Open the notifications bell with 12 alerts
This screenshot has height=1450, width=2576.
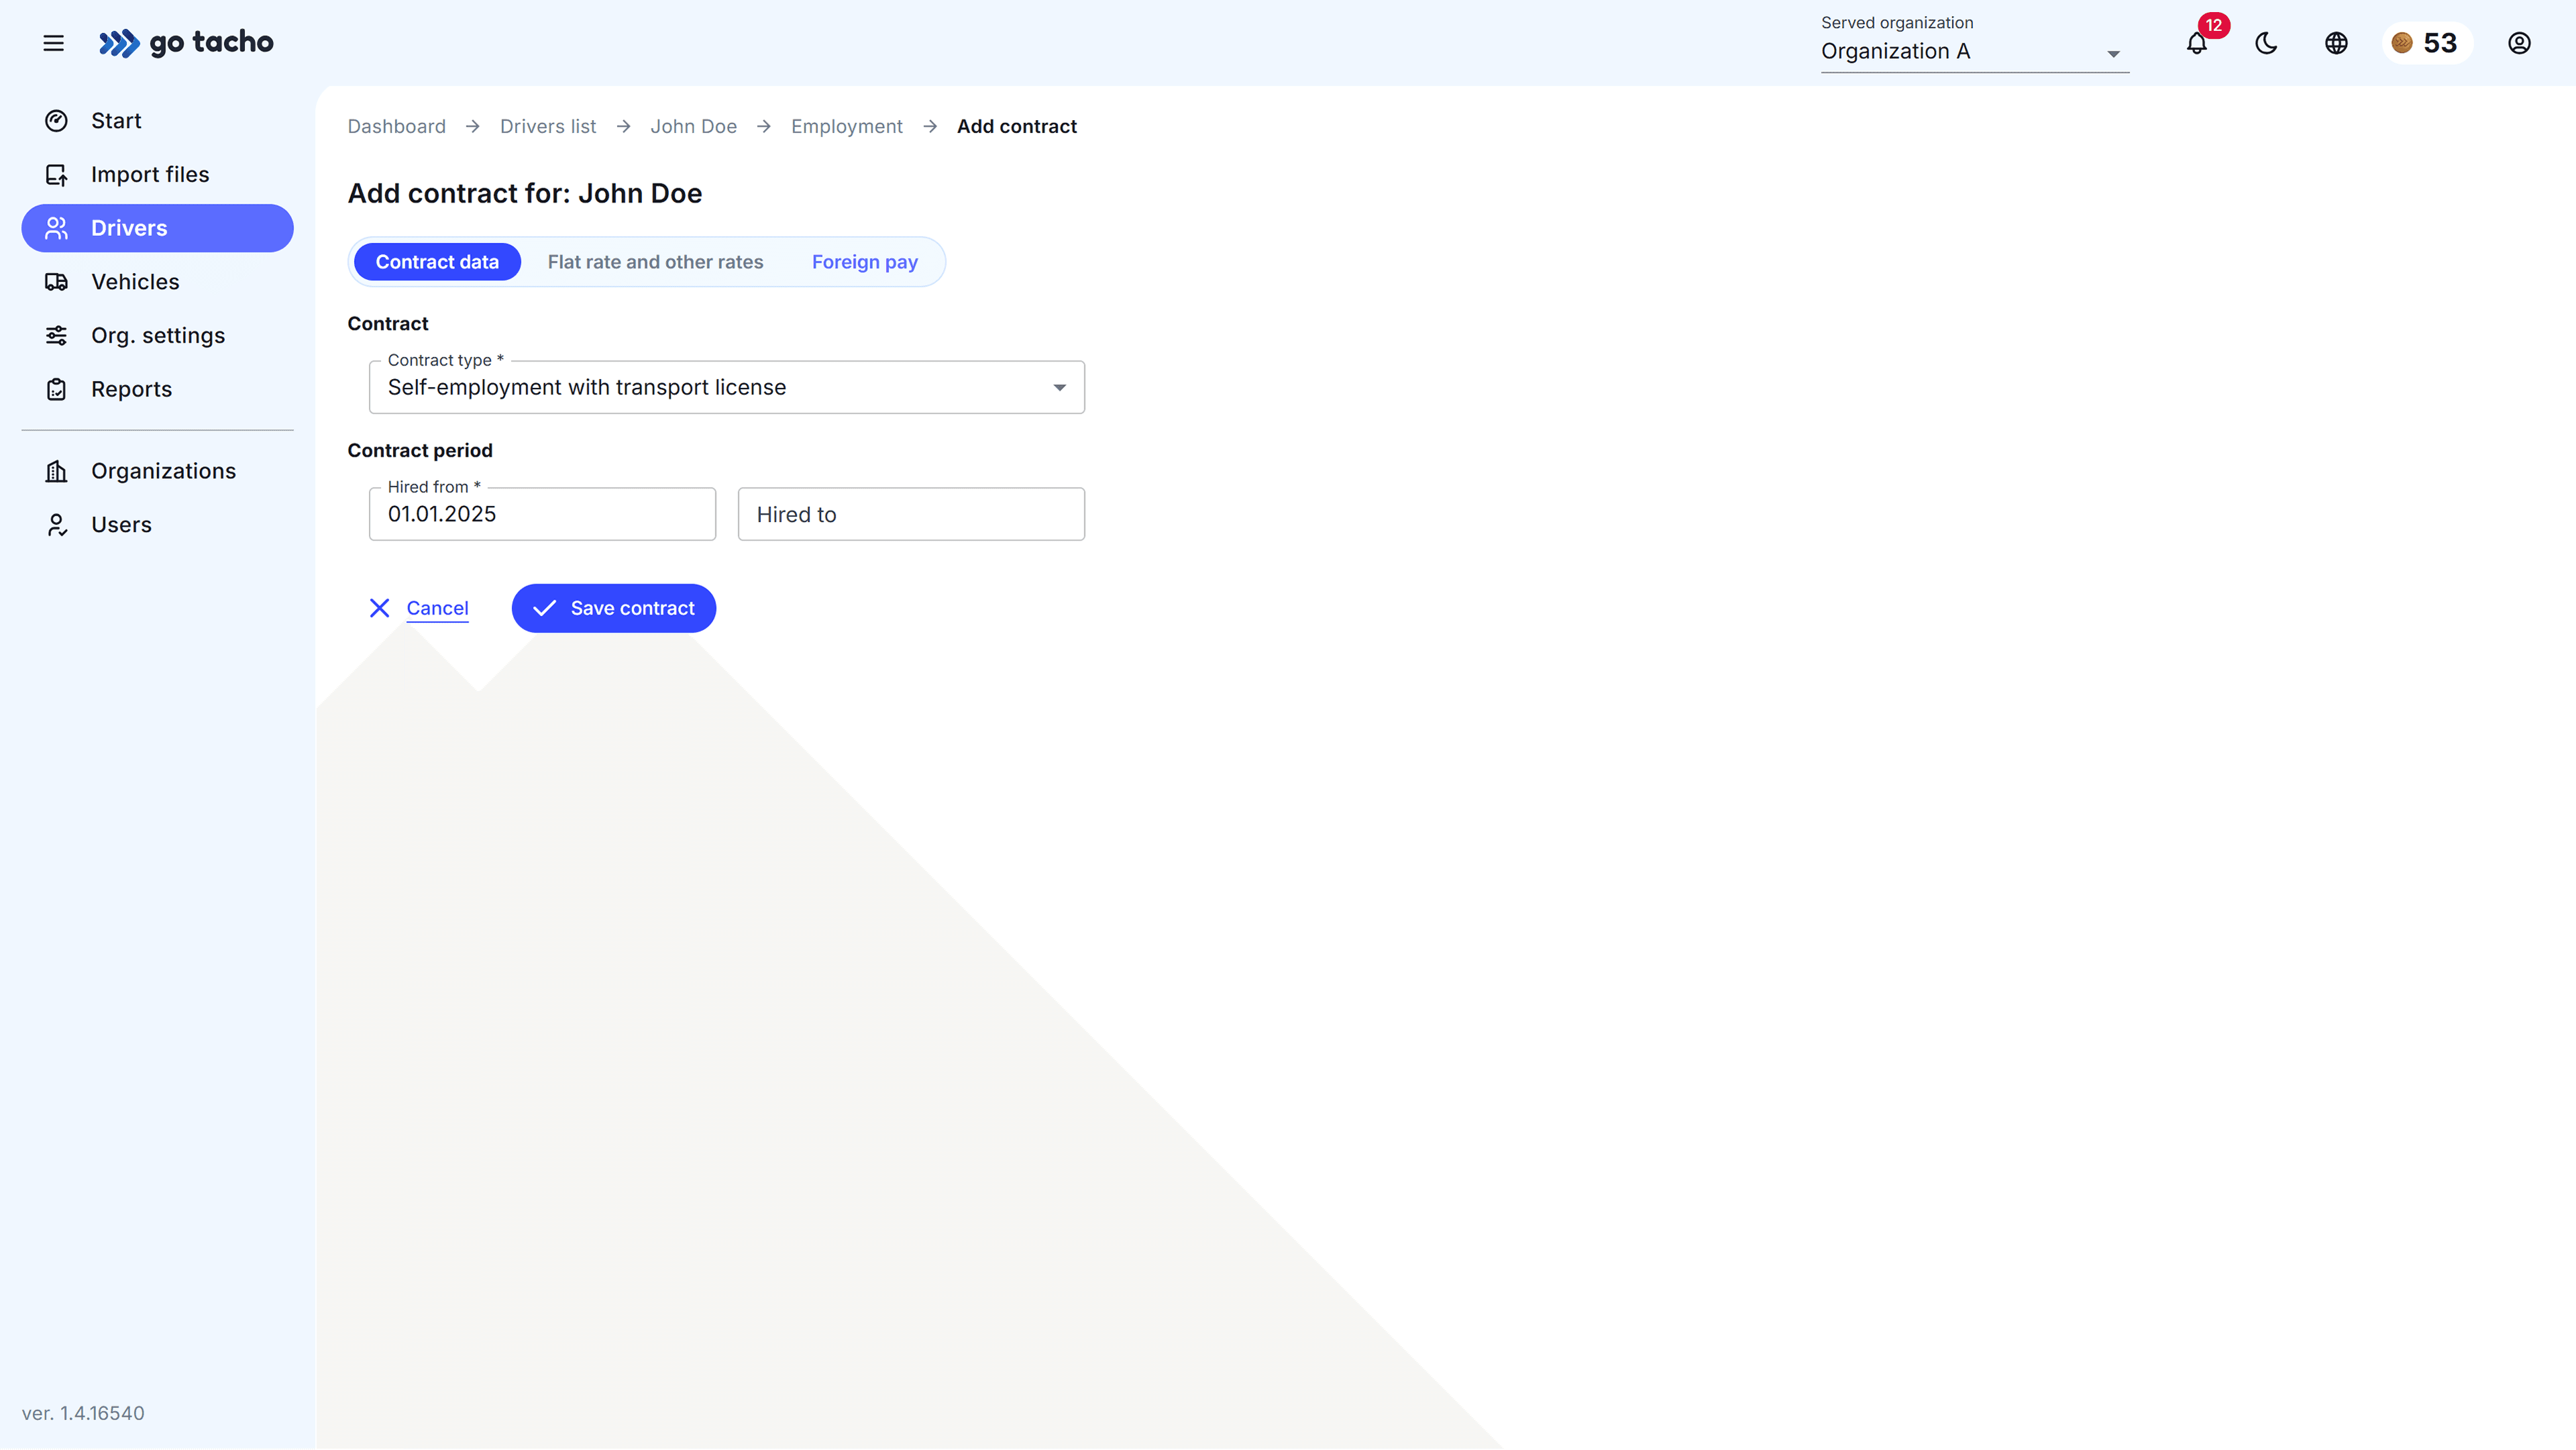2196,43
